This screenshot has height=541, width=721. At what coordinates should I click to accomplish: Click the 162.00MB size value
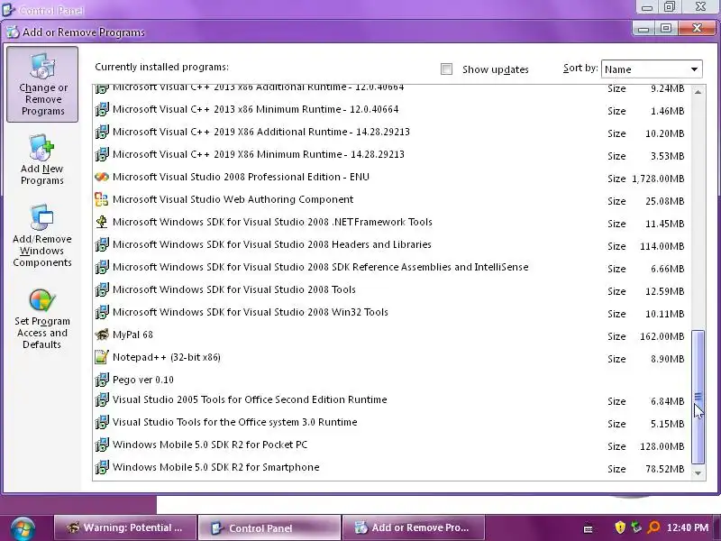(662, 336)
